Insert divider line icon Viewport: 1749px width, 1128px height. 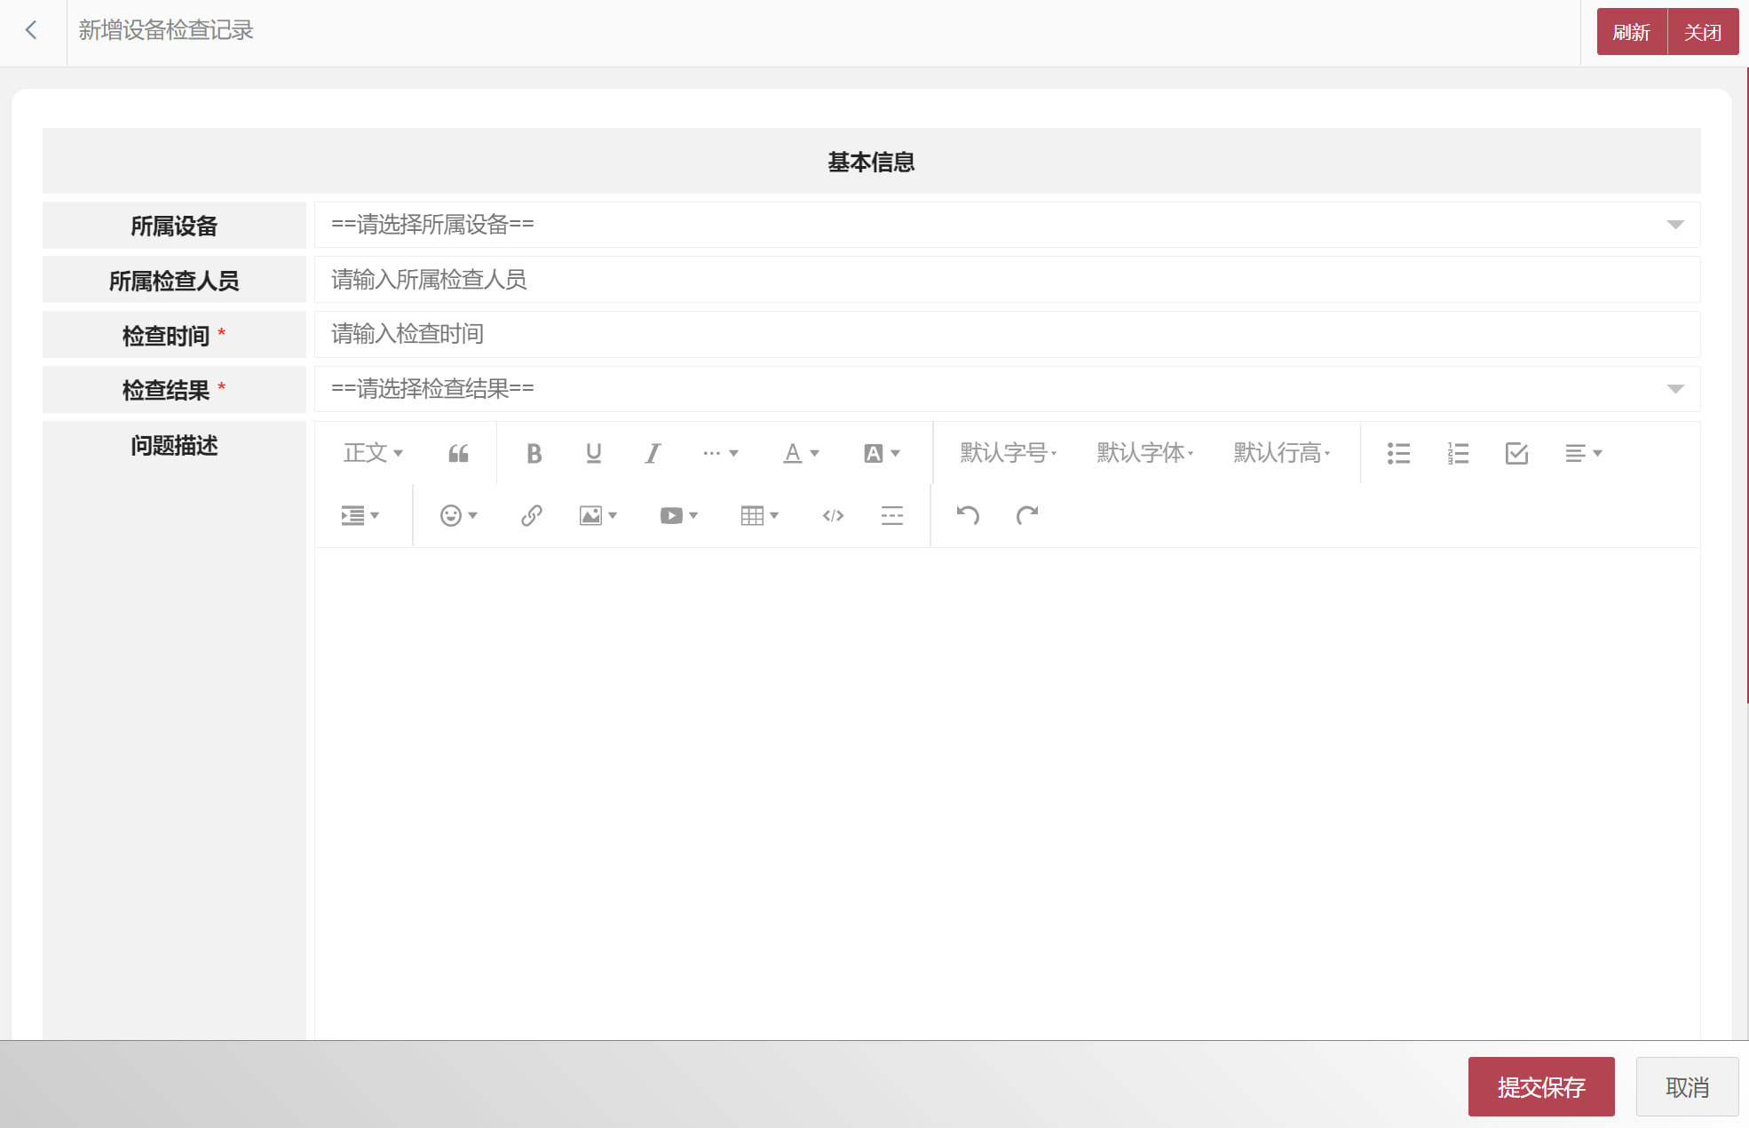[x=891, y=516]
